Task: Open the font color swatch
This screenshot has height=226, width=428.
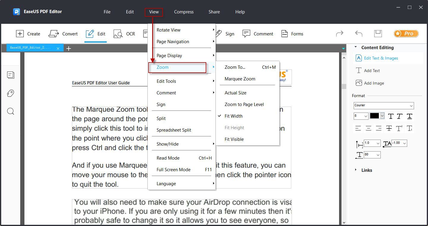Action: [375, 116]
